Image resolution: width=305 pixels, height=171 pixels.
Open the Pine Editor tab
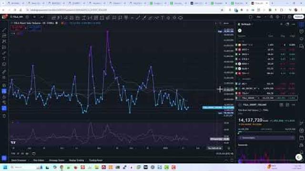click(x=39, y=161)
